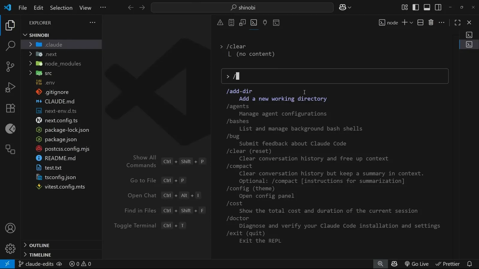The image size is (479, 269).
Task: Show the Problems panel warning icon
Action: coord(220,22)
